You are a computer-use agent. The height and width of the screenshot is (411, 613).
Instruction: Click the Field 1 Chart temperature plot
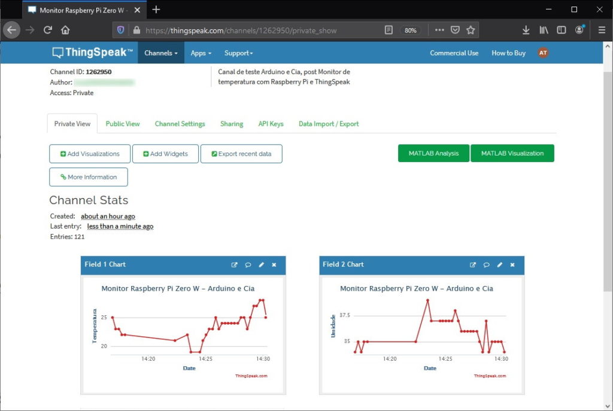[x=190, y=326]
